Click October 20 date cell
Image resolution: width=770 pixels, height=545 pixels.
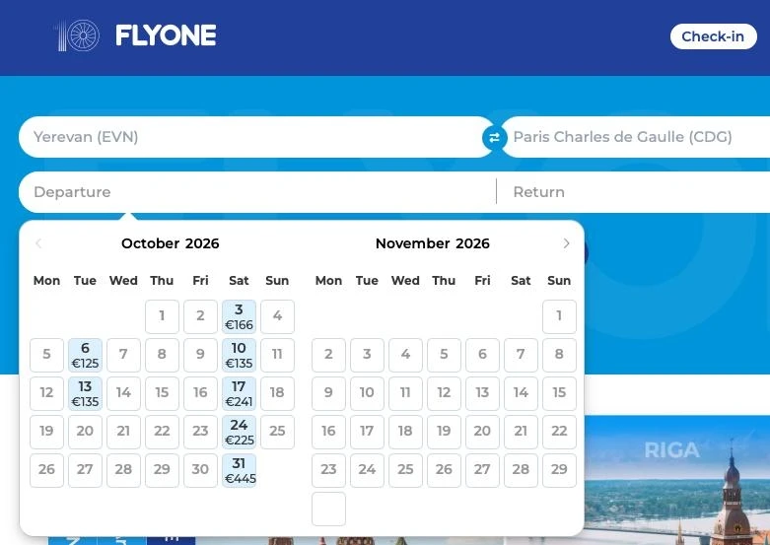pos(85,432)
